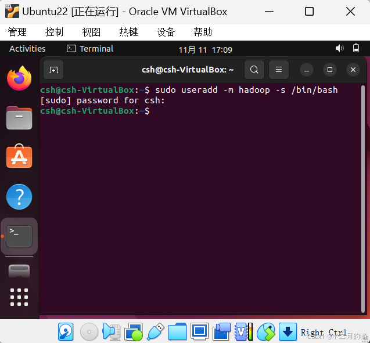Open Help from the dock
Viewport: 370px width, 343px height.
19,197
